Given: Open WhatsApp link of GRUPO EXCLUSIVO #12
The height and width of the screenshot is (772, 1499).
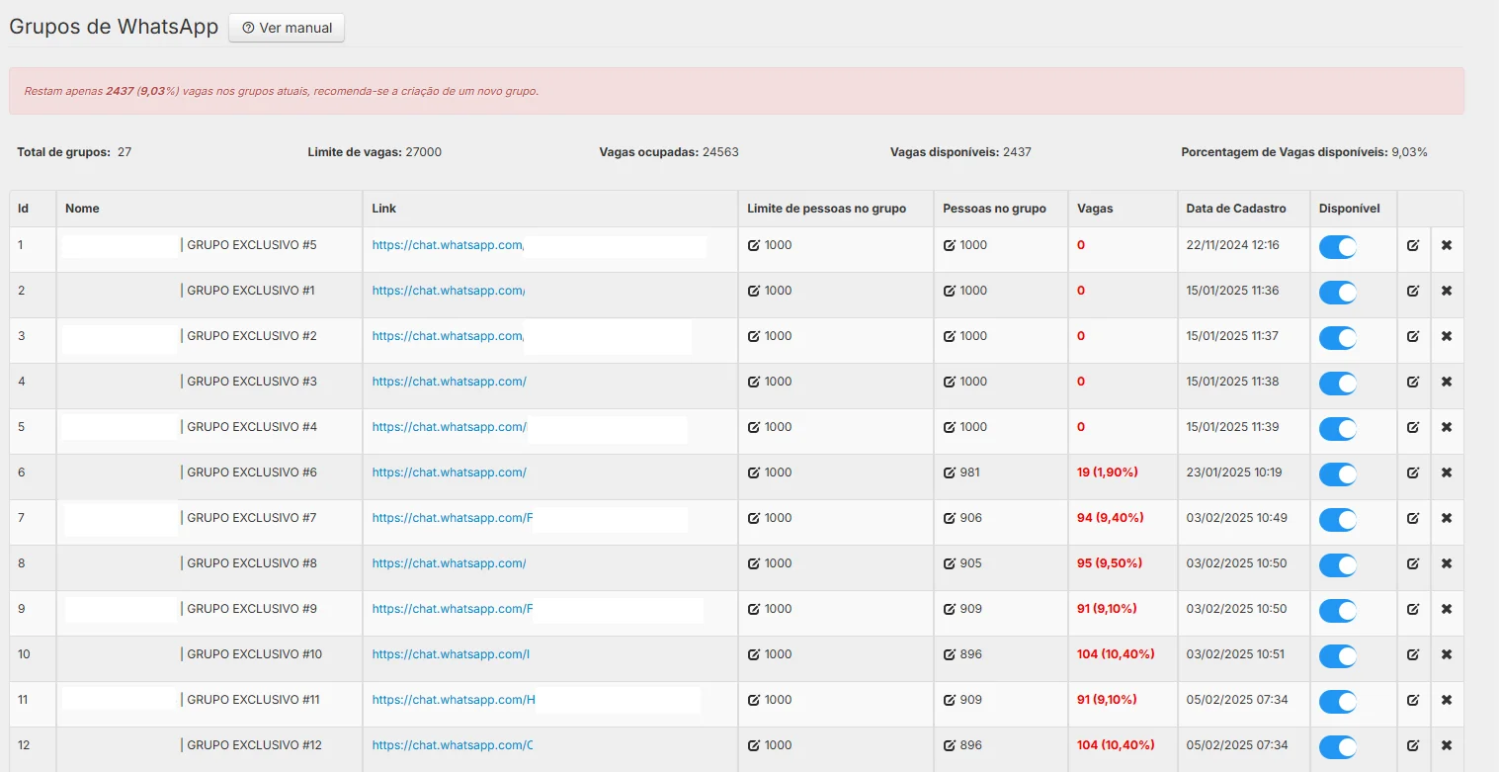Looking at the screenshot, I should pos(453,745).
